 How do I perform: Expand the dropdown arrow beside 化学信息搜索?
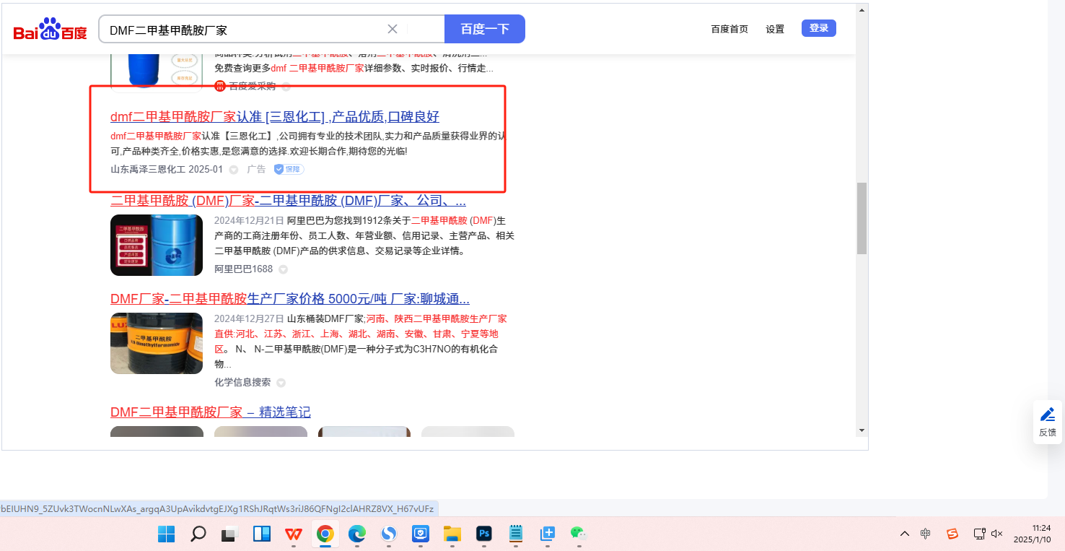click(281, 383)
